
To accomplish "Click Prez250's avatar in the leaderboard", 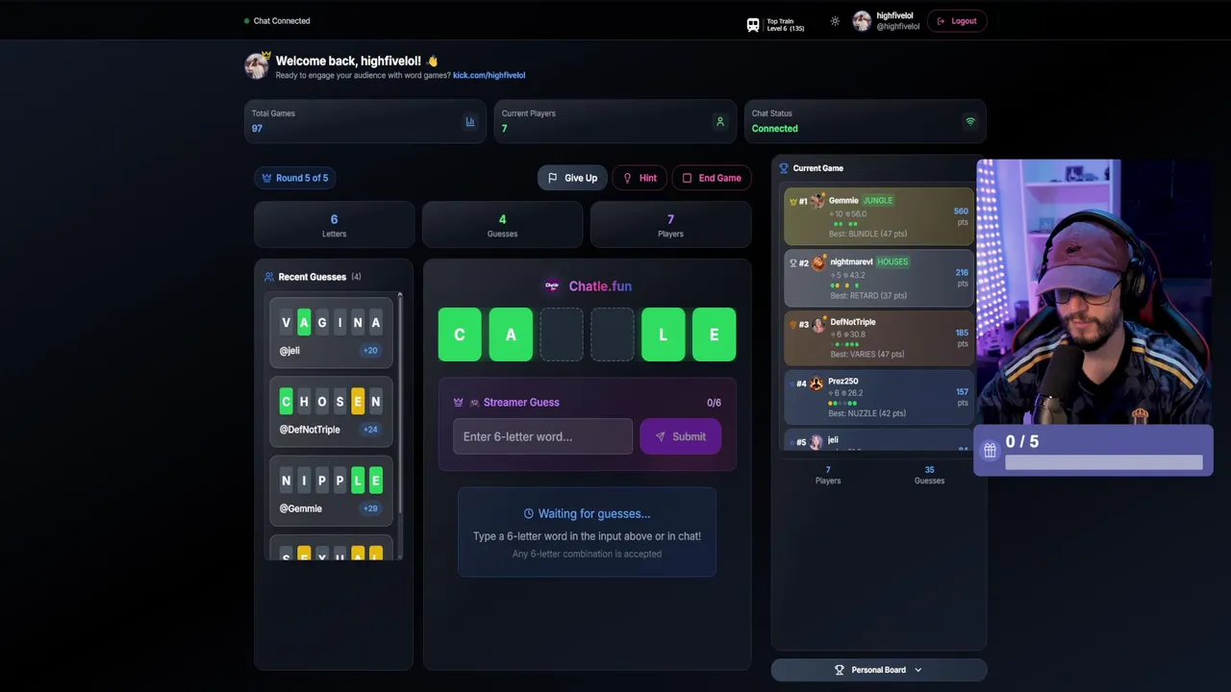I will pos(816,383).
